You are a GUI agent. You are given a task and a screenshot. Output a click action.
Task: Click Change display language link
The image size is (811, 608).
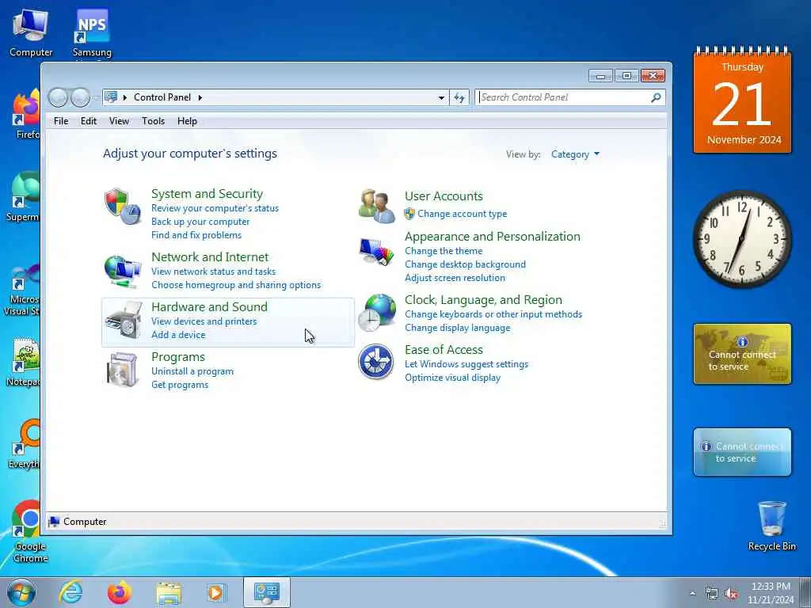click(457, 328)
